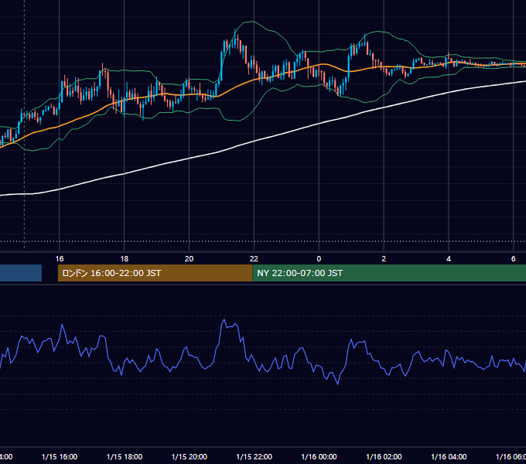Image resolution: width=526 pixels, height=464 pixels.
Task: Select the NY 22:00-07:00 JST session bar
Action: (x=389, y=273)
